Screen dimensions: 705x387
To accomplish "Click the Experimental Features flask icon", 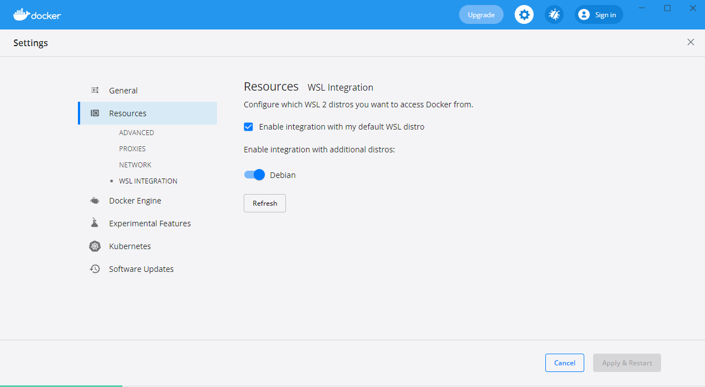I will pos(95,223).
